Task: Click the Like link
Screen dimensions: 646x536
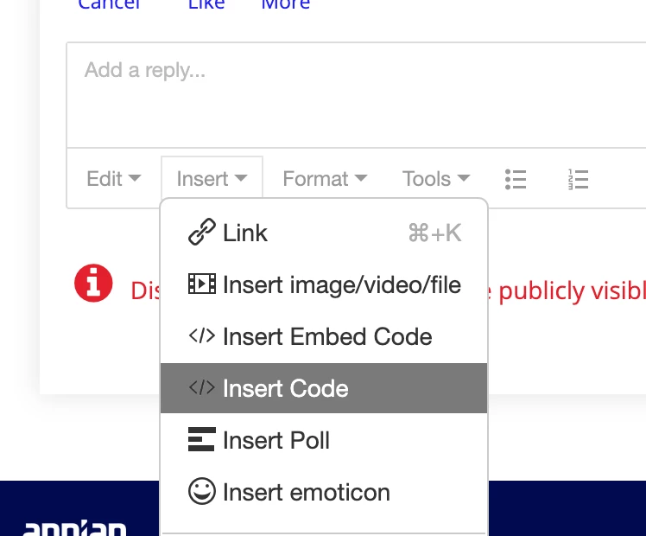Action: [x=206, y=4]
